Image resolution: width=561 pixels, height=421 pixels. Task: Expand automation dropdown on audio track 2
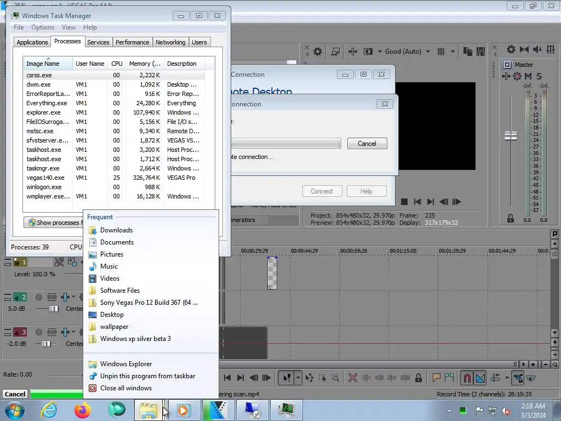(73, 297)
